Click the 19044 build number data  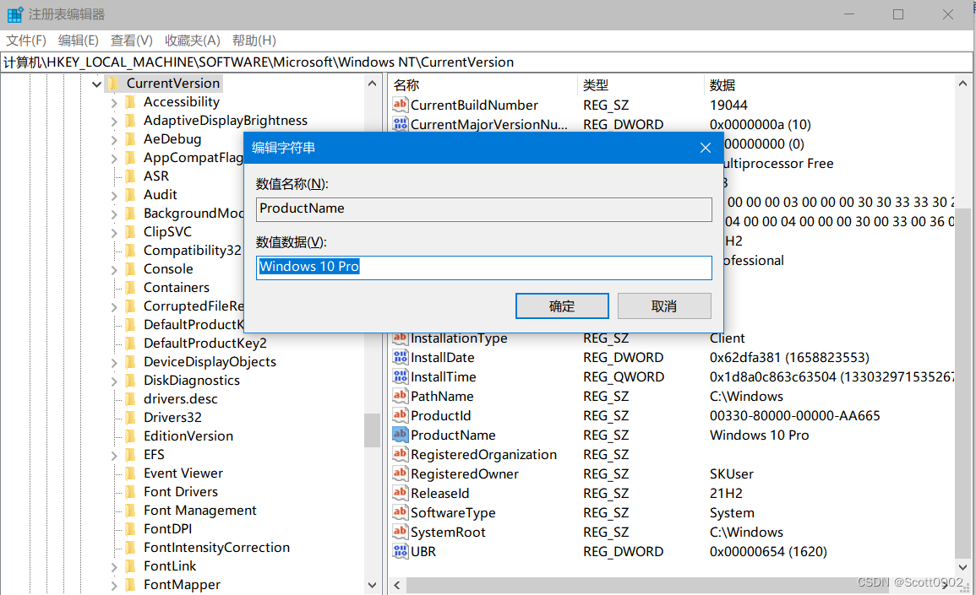pyautogui.click(x=728, y=105)
